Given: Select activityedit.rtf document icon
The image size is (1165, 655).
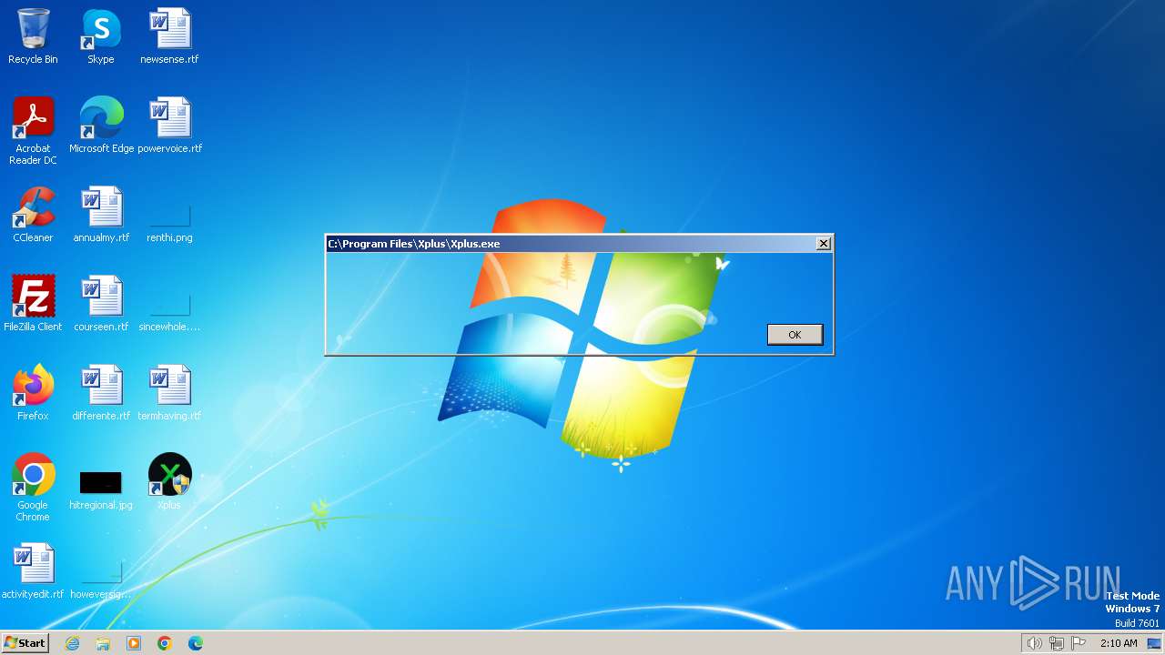Looking at the screenshot, I should point(33,571).
